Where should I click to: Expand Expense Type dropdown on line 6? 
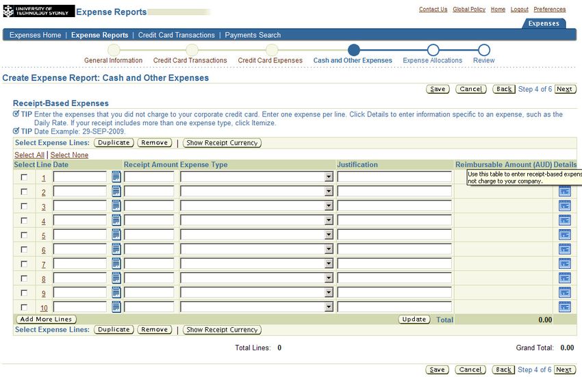329,249
